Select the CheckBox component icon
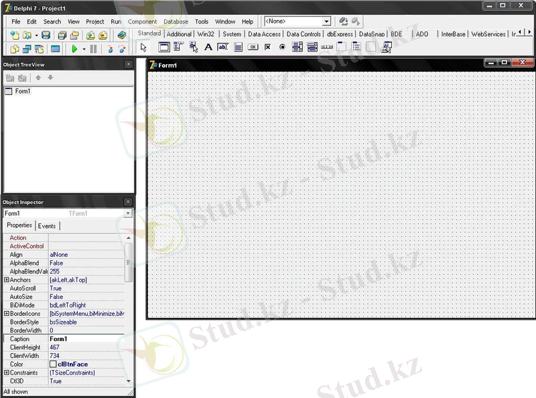Screen dimensions: 536x398 tap(267, 47)
